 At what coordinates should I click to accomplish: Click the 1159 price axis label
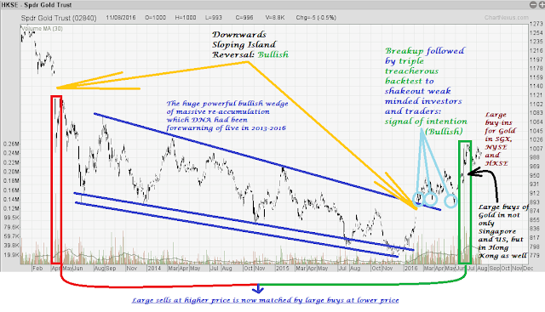[536, 77]
